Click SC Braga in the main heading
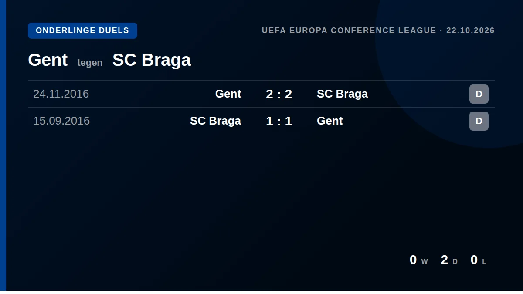This screenshot has height=294, width=523. [x=152, y=60]
